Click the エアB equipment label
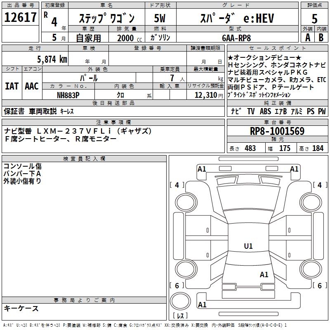330x330 pixels. click(x=281, y=111)
